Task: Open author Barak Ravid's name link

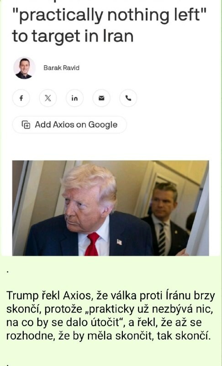Action: click(x=62, y=68)
